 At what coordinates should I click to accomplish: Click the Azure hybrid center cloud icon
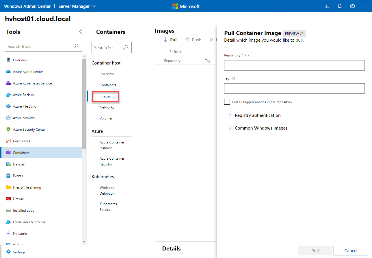tap(8, 72)
